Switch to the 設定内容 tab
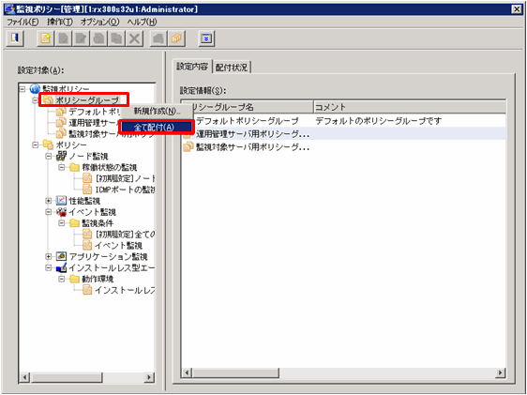 [192, 67]
